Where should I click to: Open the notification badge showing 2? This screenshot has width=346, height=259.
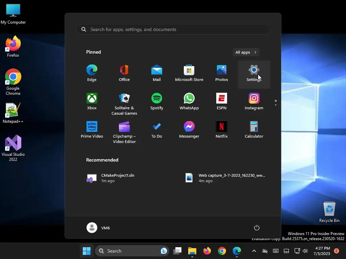pos(336,251)
